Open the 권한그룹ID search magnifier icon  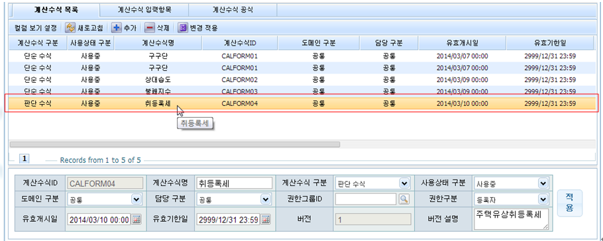[x=404, y=199]
